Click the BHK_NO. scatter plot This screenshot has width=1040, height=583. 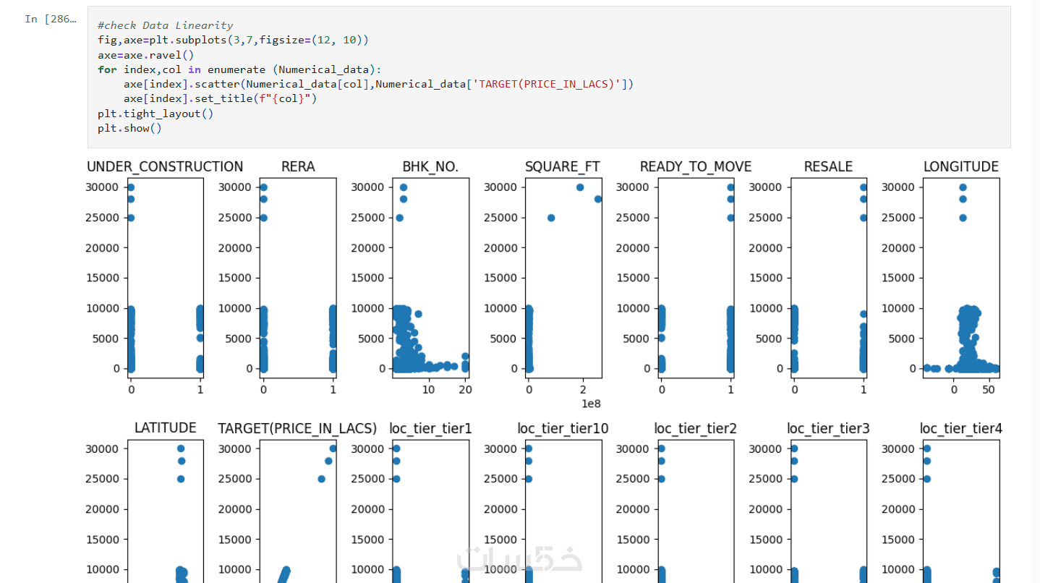tap(430, 278)
